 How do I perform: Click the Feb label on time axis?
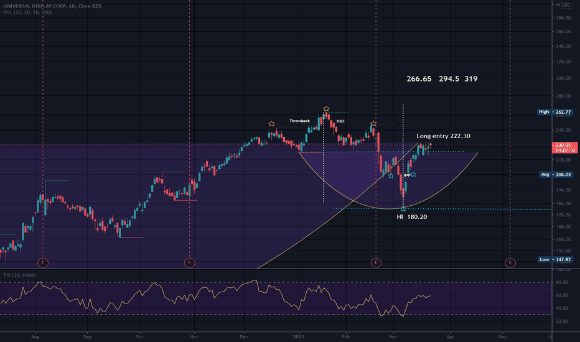click(346, 337)
